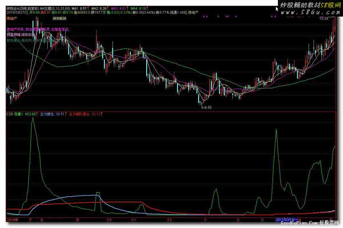343x228 pixels.
Task: Click the blue 主力建仓: 30.51 label
Action: [x=53, y=114]
